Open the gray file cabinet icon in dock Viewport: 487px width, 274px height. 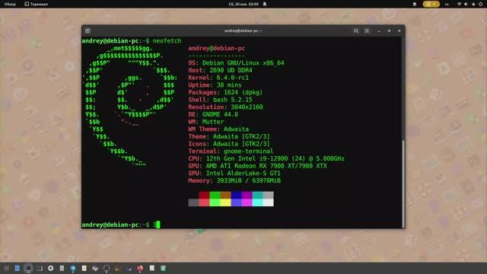(x=62, y=268)
